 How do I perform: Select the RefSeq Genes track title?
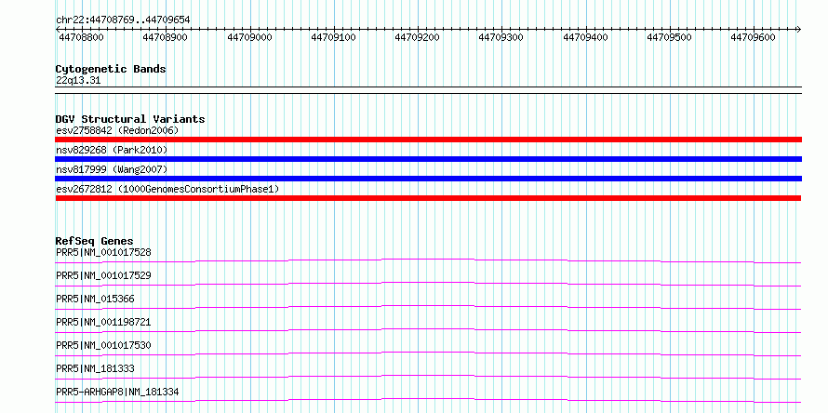click(x=94, y=241)
